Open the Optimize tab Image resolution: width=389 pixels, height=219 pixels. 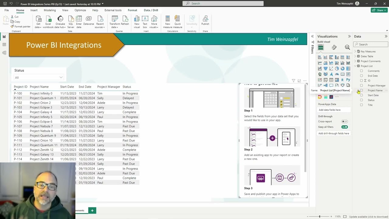click(80, 10)
